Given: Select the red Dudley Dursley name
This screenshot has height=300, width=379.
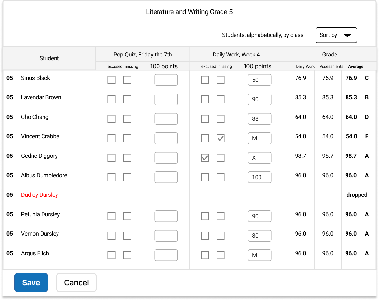Looking at the screenshot, I should [39, 195].
